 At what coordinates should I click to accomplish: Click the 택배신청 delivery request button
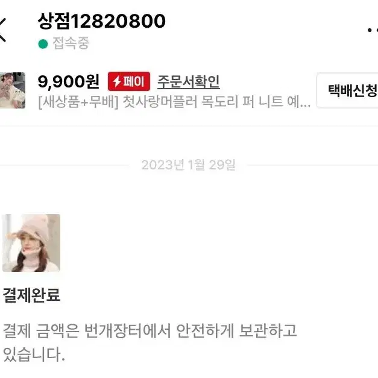[348, 90]
